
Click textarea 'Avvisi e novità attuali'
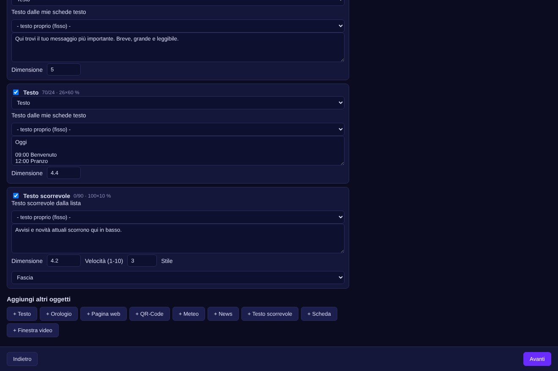click(178, 238)
